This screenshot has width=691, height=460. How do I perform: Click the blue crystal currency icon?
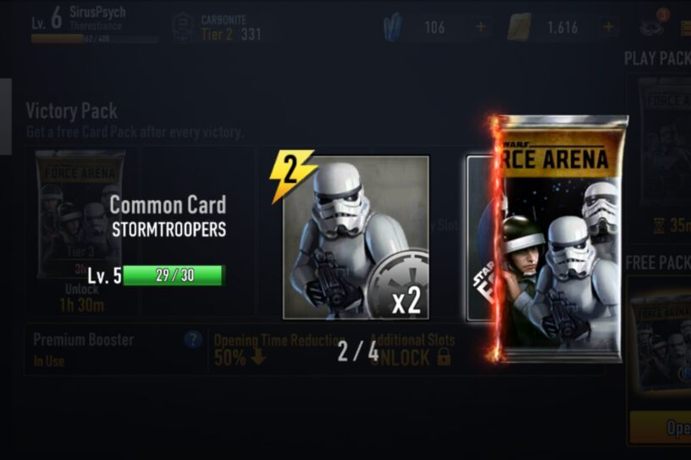[x=393, y=27]
